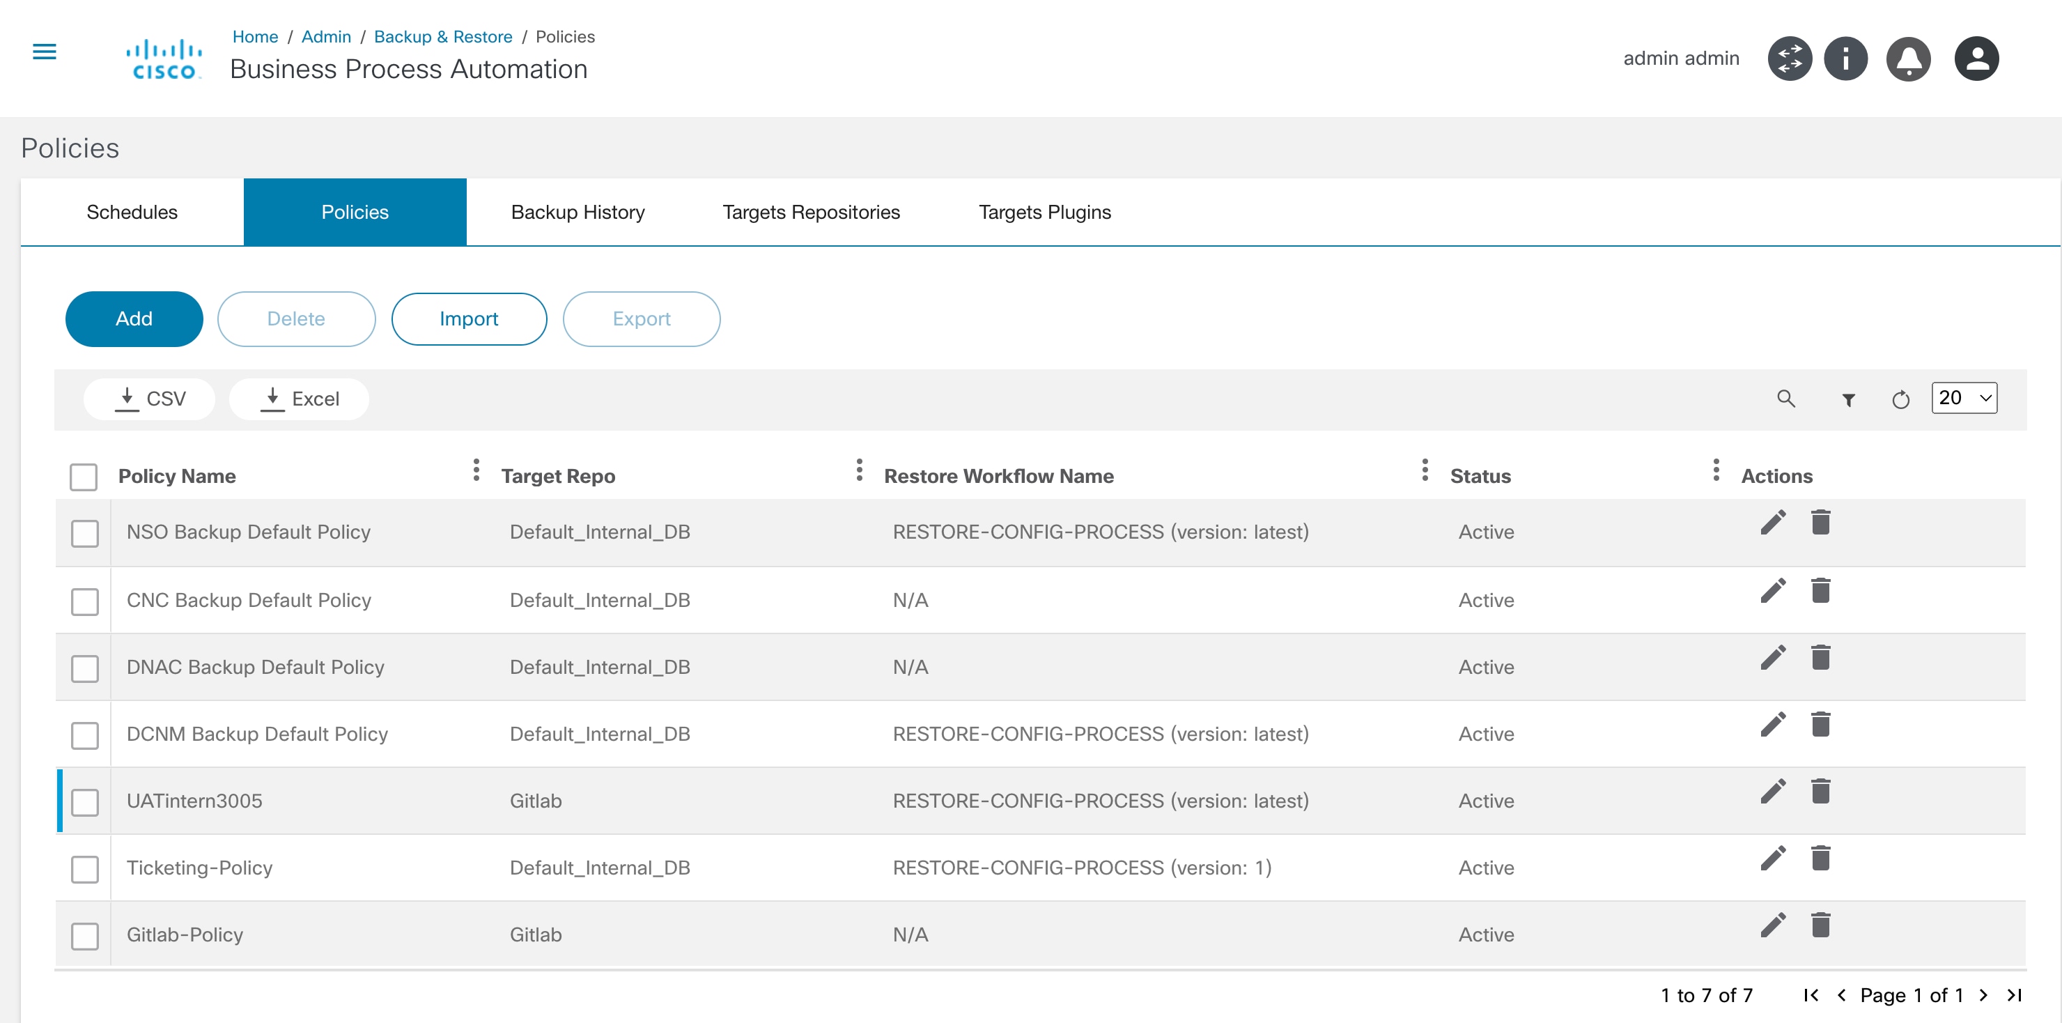Open Policy Name column options menu
Image resolution: width=2062 pixels, height=1023 pixels.
pyautogui.click(x=476, y=470)
